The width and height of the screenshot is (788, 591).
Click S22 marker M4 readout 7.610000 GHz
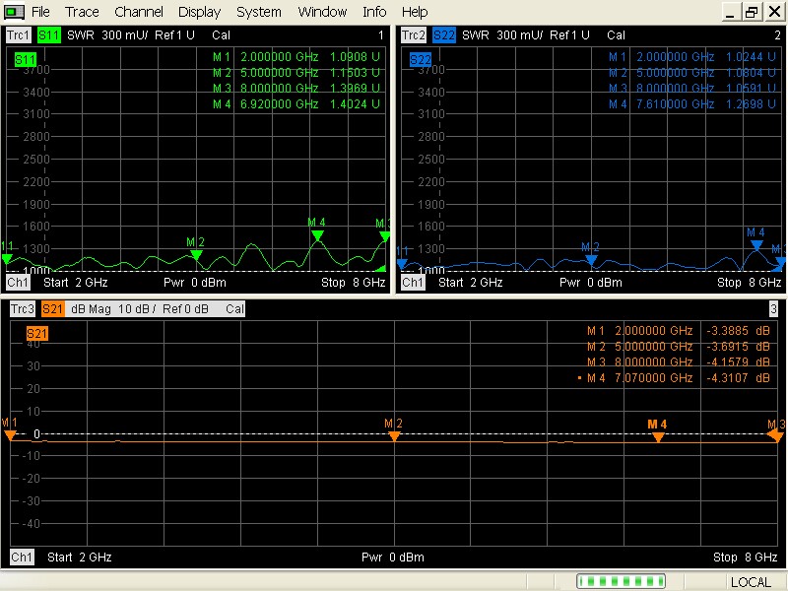pyautogui.click(x=675, y=104)
